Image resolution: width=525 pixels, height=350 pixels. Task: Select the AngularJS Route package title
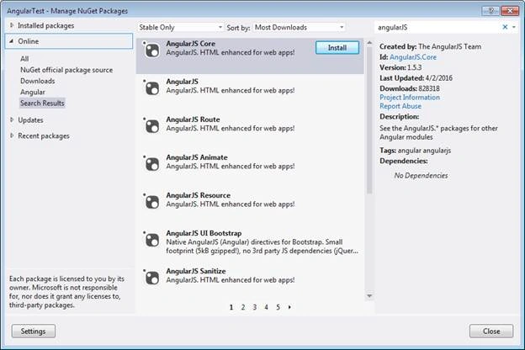pos(193,119)
